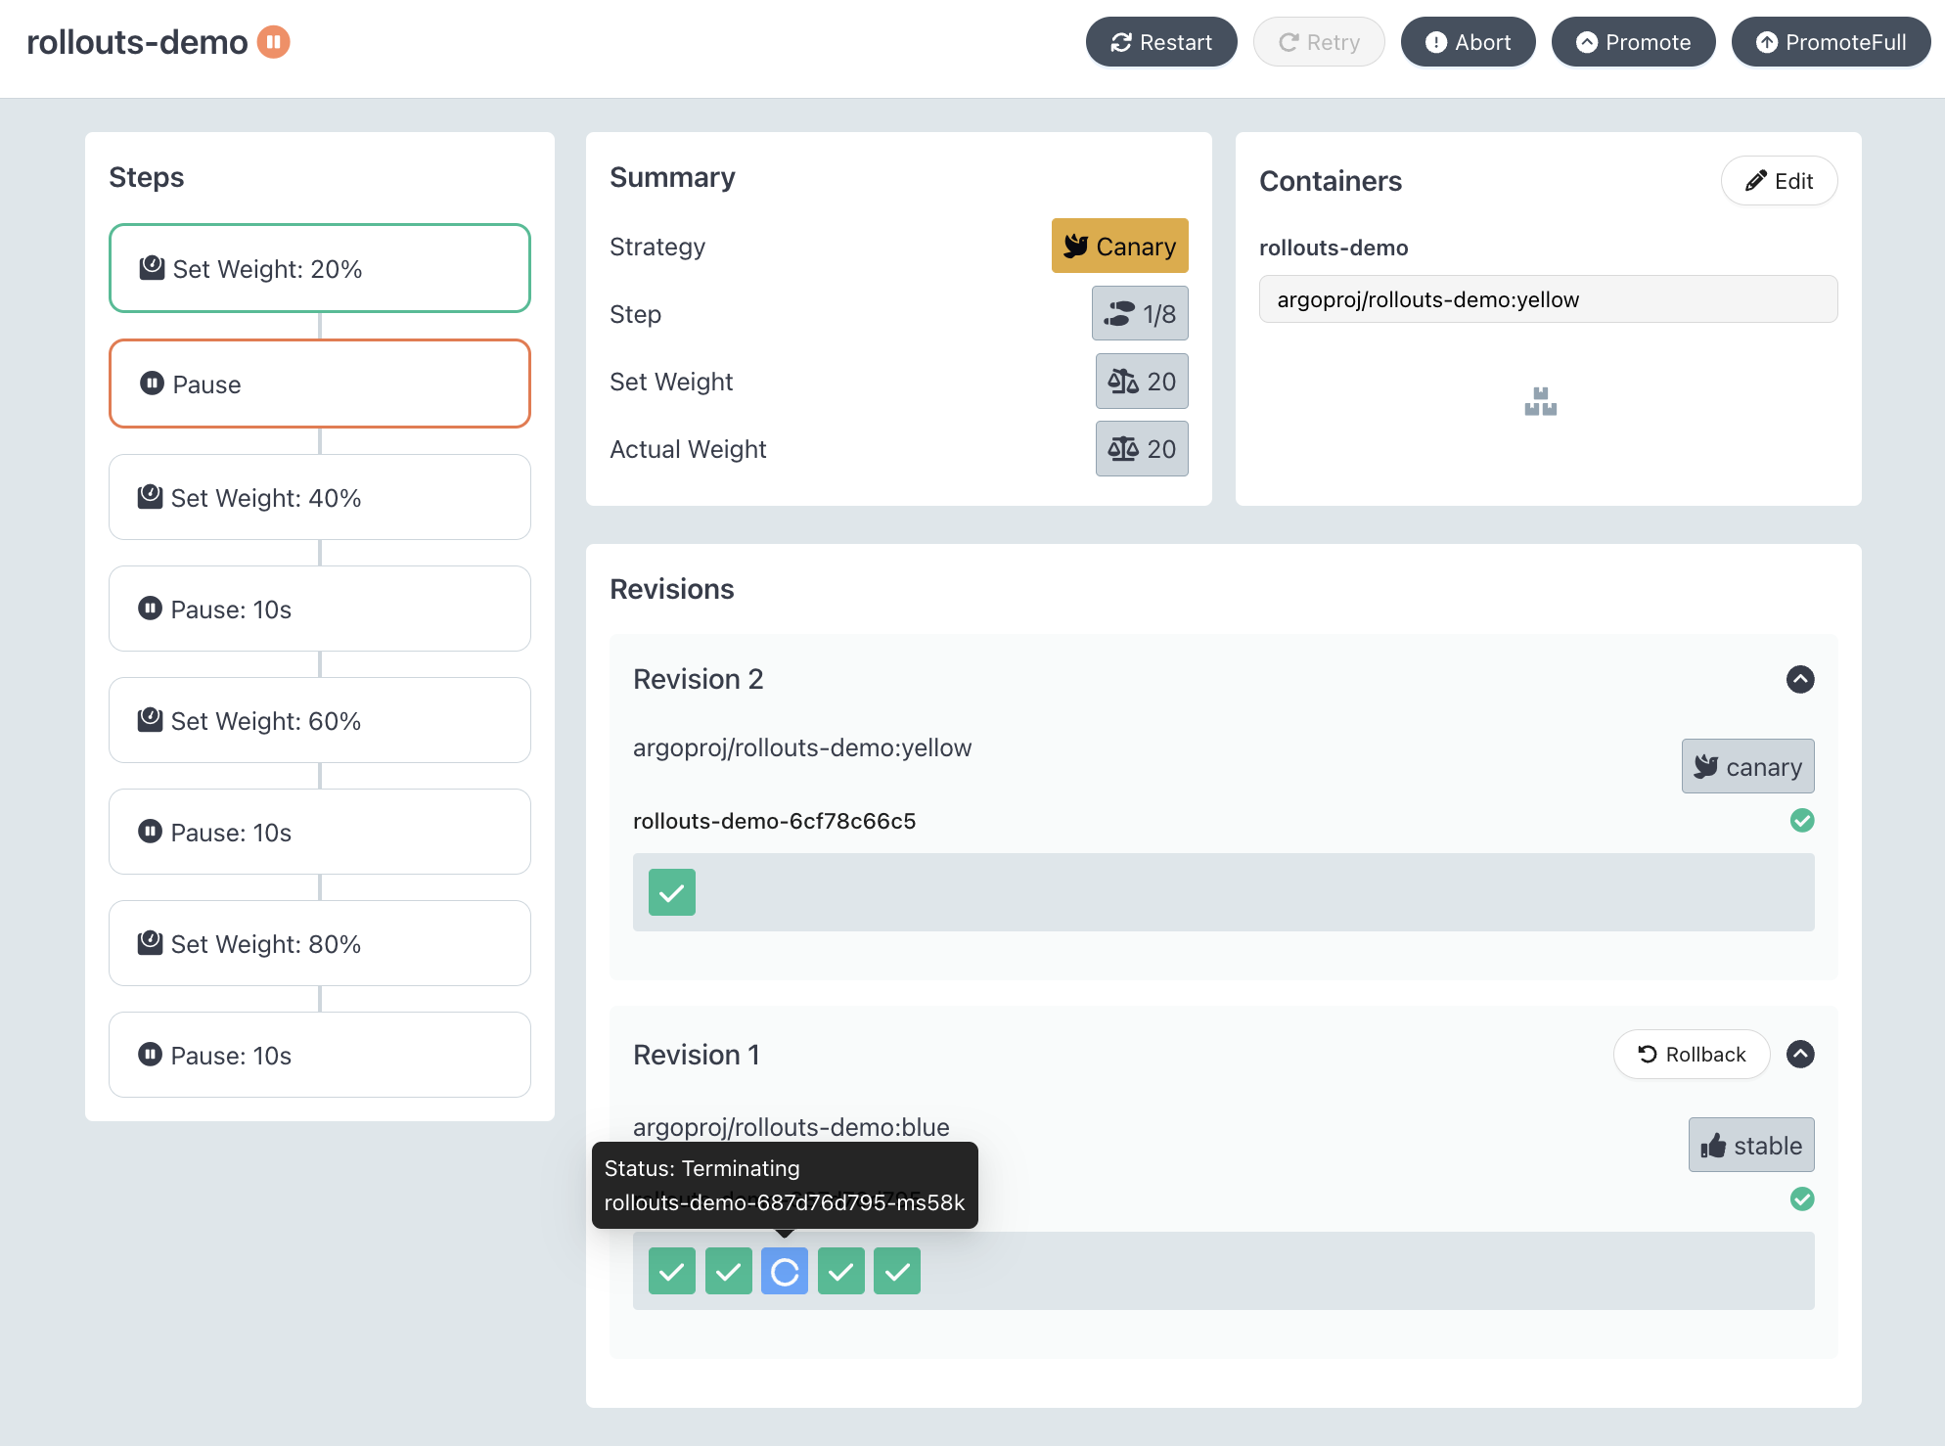Viewport: 1945px width, 1446px height.
Task: Click the last green pod checkmark in Revision 1
Action: point(897,1271)
